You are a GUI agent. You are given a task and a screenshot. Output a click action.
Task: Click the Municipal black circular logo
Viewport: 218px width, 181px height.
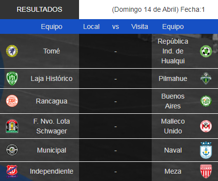(12, 150)
